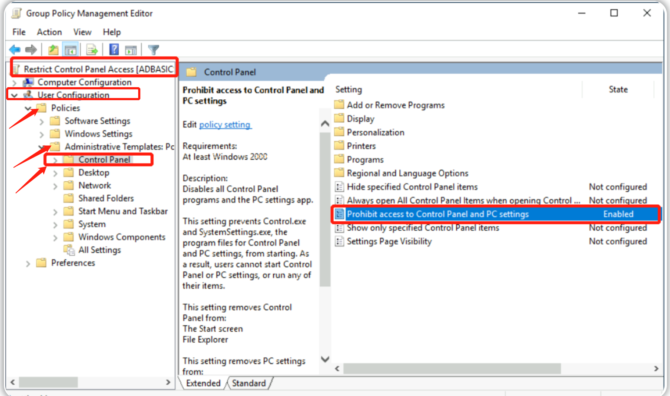The image size is (670, 396).
Task: Click the Back arrow toolbar icon
Action: coord(14,50)
